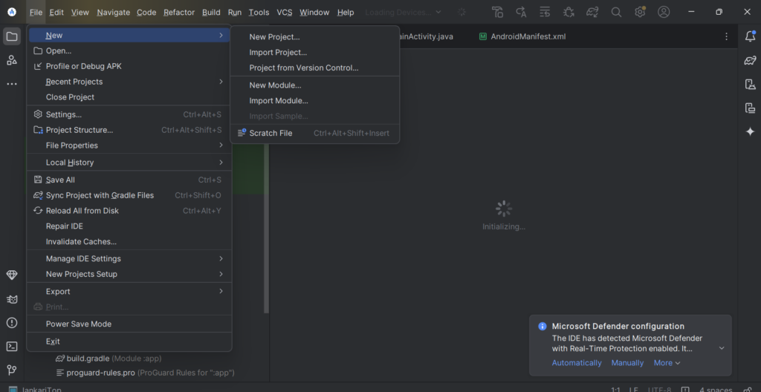Open Settings... from File menu
Screen dimensions: 761x392
(129, 114)
